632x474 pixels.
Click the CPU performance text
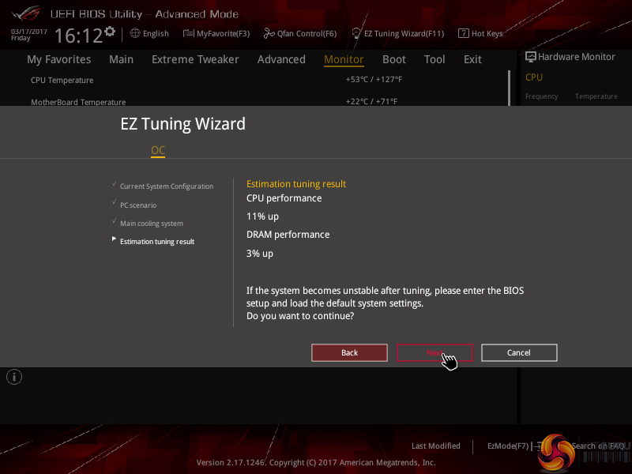click(284, 198)
